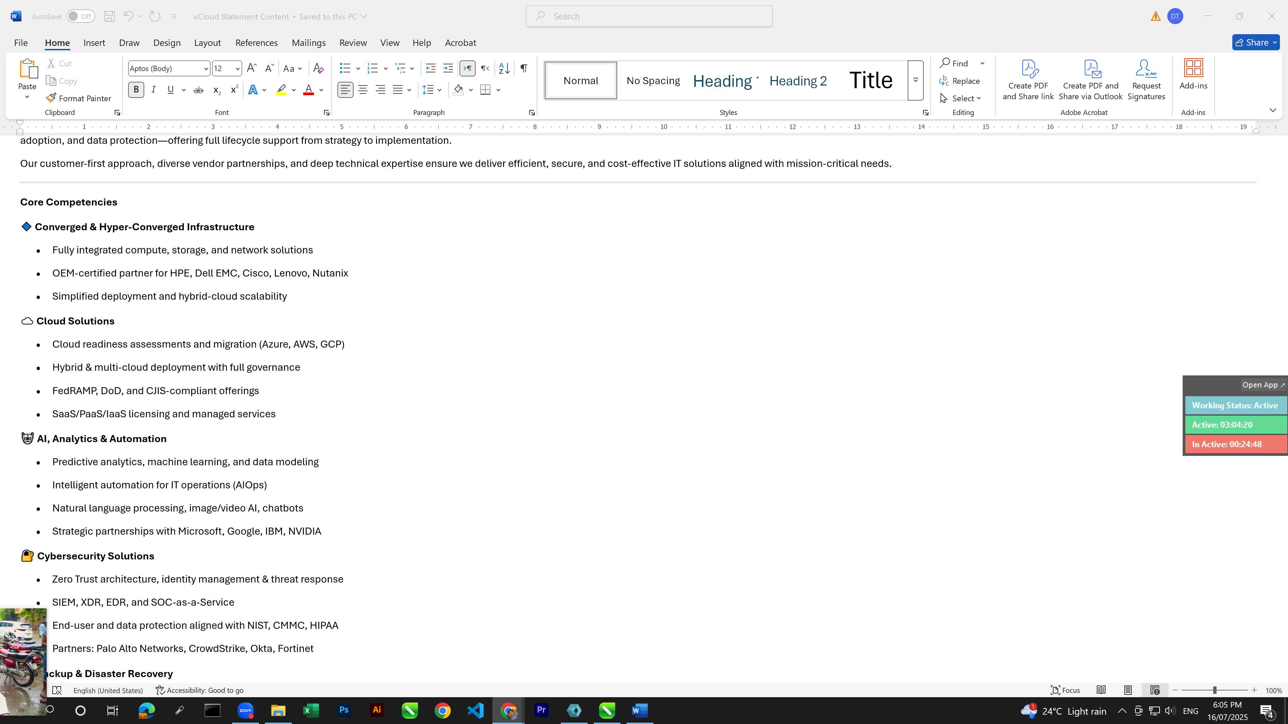Click the Sort A-Z icon
This screenshot has height=724, width=1288.
[504, 68]
